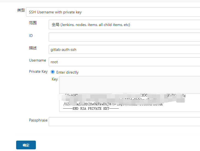Click the Username field containing root
200x151 pixels.
(x=124, y=62)
